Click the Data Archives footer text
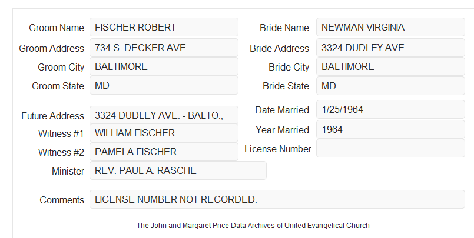Viewport: 474px width, 238px height. pyautogui.click(x=253, y=226)
